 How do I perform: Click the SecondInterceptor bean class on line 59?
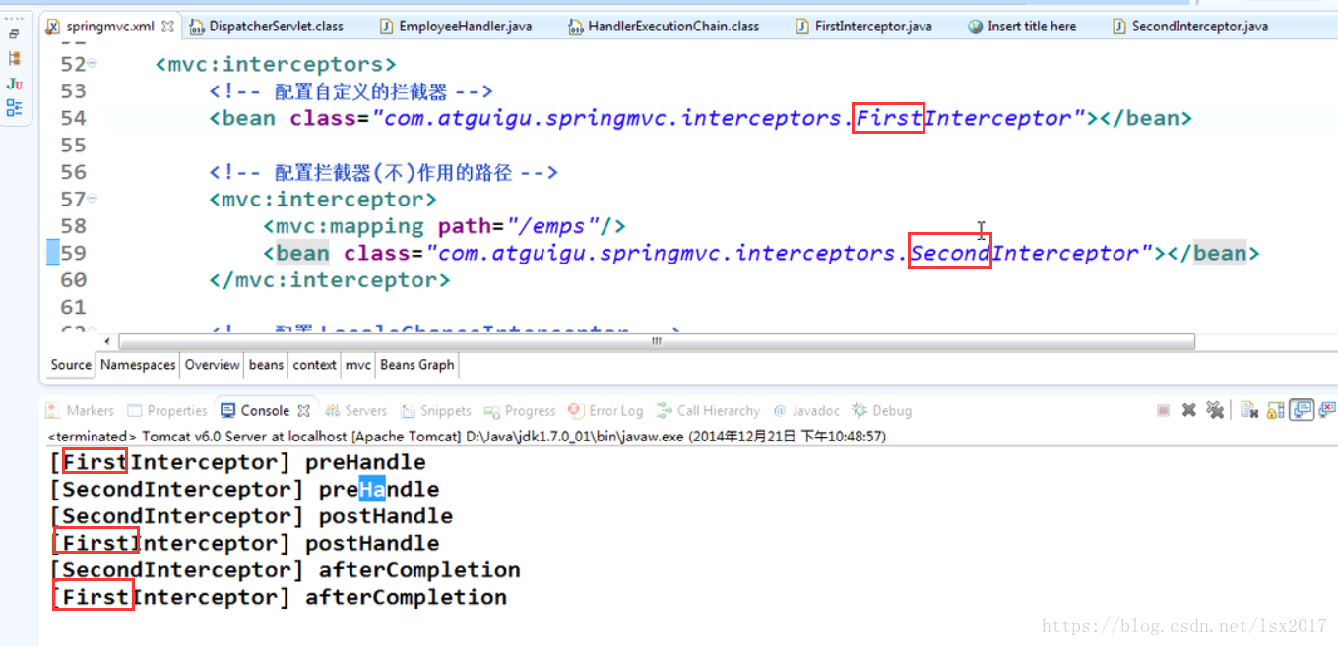pyautogui.click(x=789, y=254)
